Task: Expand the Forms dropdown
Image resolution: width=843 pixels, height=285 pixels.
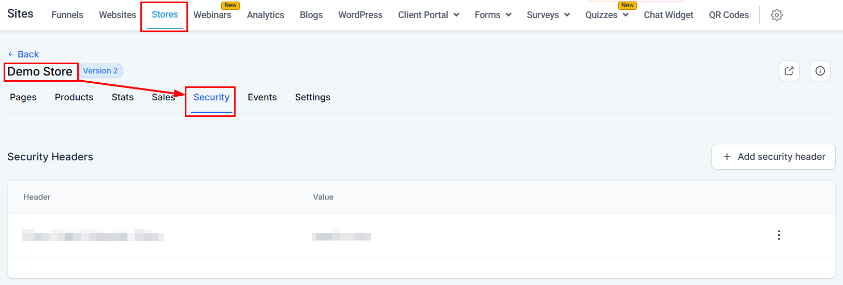Action: point(508,15)
